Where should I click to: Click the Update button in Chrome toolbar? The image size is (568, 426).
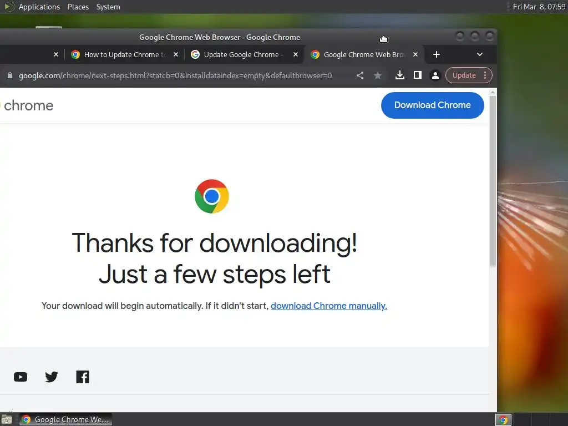tap(464, 75)
